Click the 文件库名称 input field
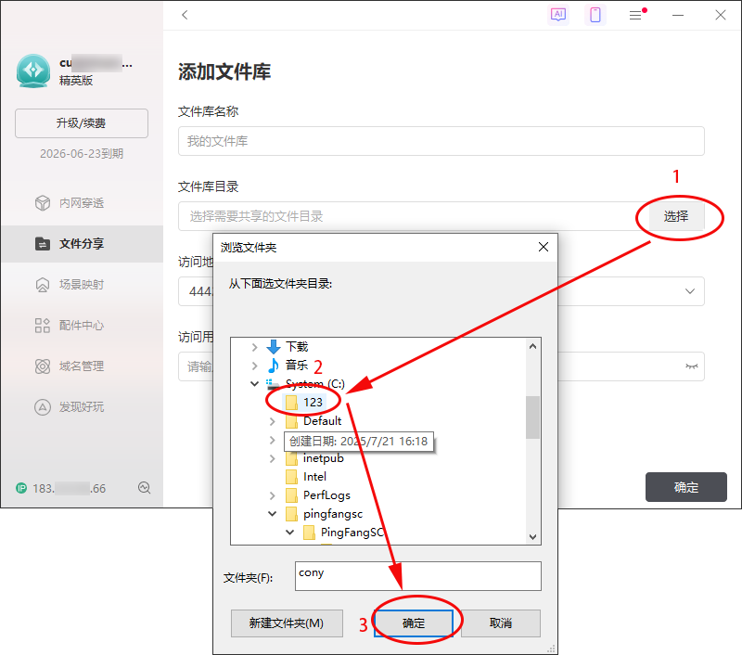Viewport: 742px width, 655px height. [x=441, y=141]
